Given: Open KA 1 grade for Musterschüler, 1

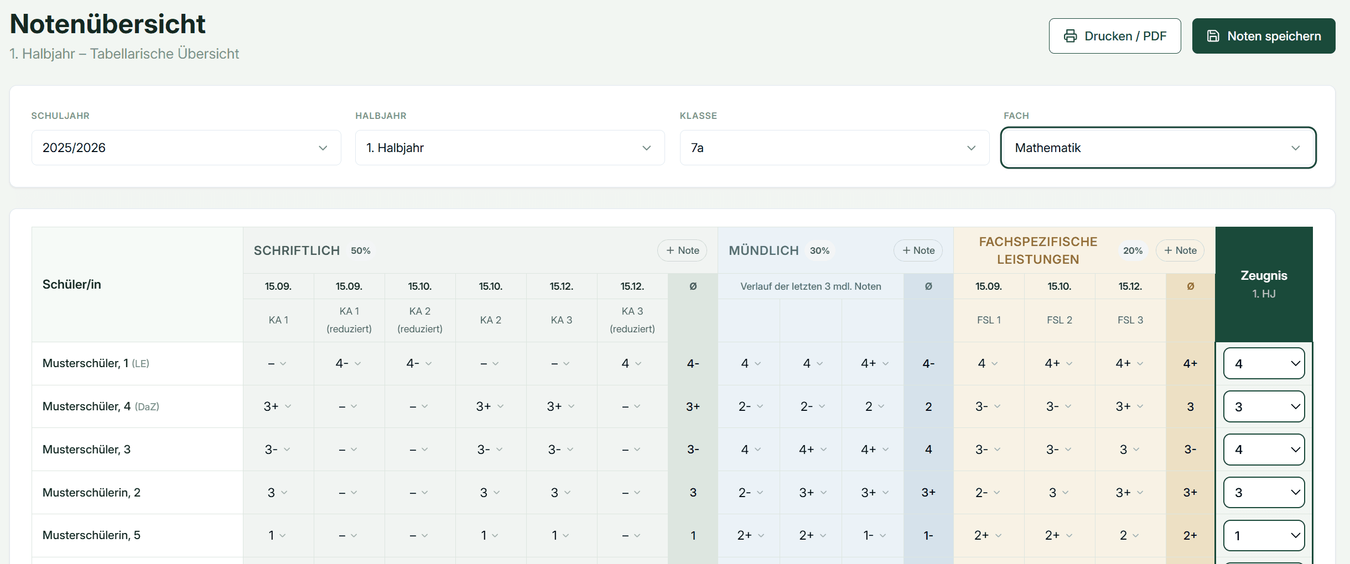Looking at the screenshot, I should pyautogui.click(x=278, y=363).
